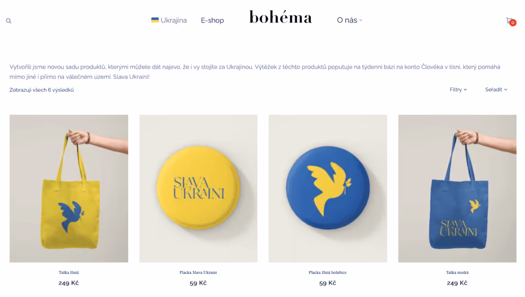The width and height of the screenshot is (525, 297).
Task: Click the 249 Kč price under Taška modrá
Action: [x=457, y=283]
